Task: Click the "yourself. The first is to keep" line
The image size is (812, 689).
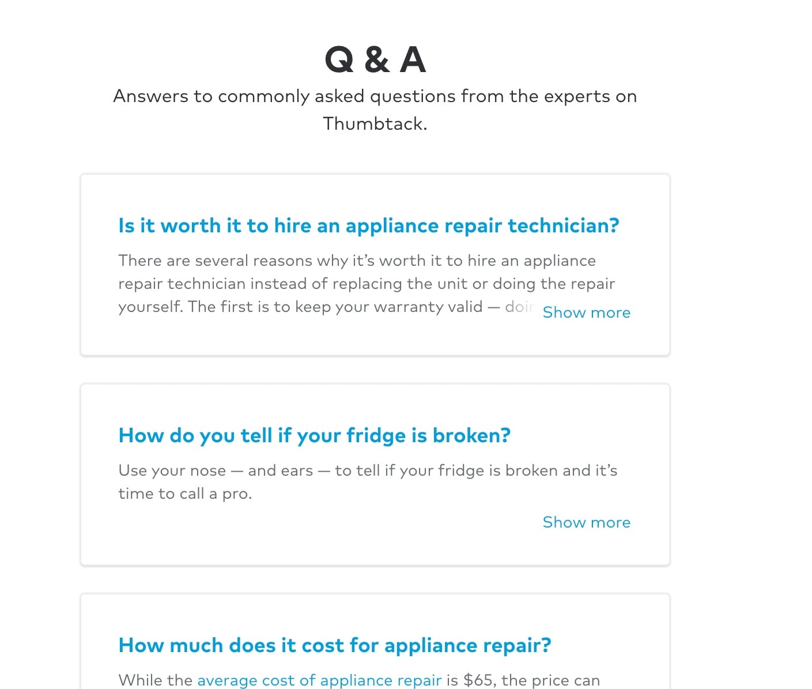Action: click(300, 307)
